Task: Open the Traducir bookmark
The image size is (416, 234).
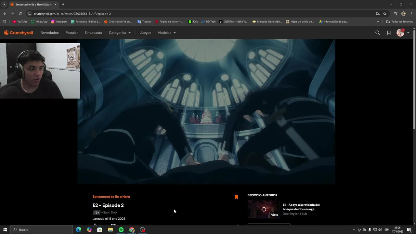Action: (144, 22)
